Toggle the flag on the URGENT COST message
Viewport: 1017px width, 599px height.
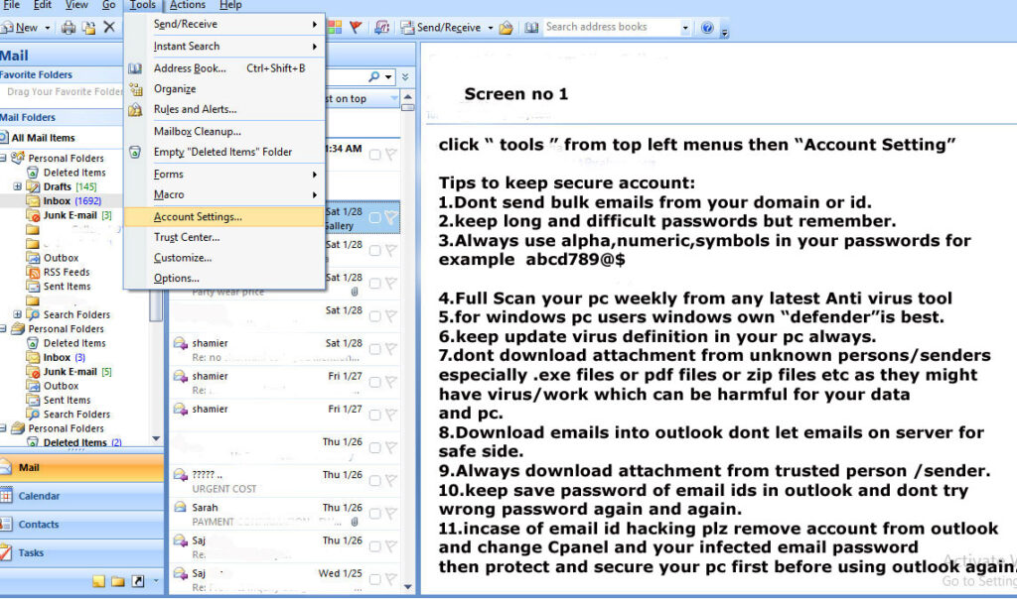tap(391, 480)
